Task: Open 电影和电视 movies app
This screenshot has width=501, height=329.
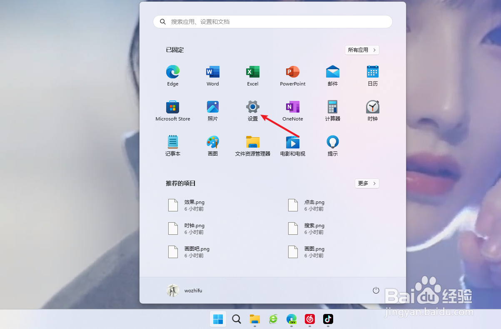Action: [293, 146]
